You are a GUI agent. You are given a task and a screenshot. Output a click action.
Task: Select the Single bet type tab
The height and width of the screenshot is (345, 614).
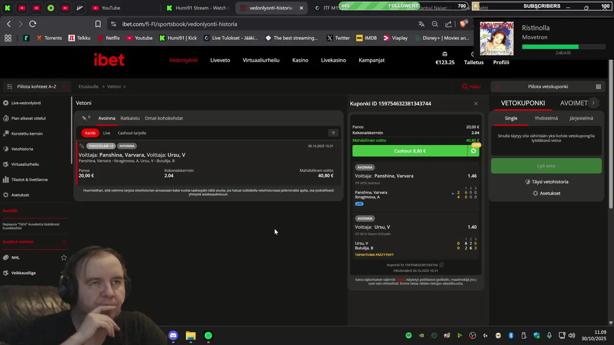tap(511, 118)
